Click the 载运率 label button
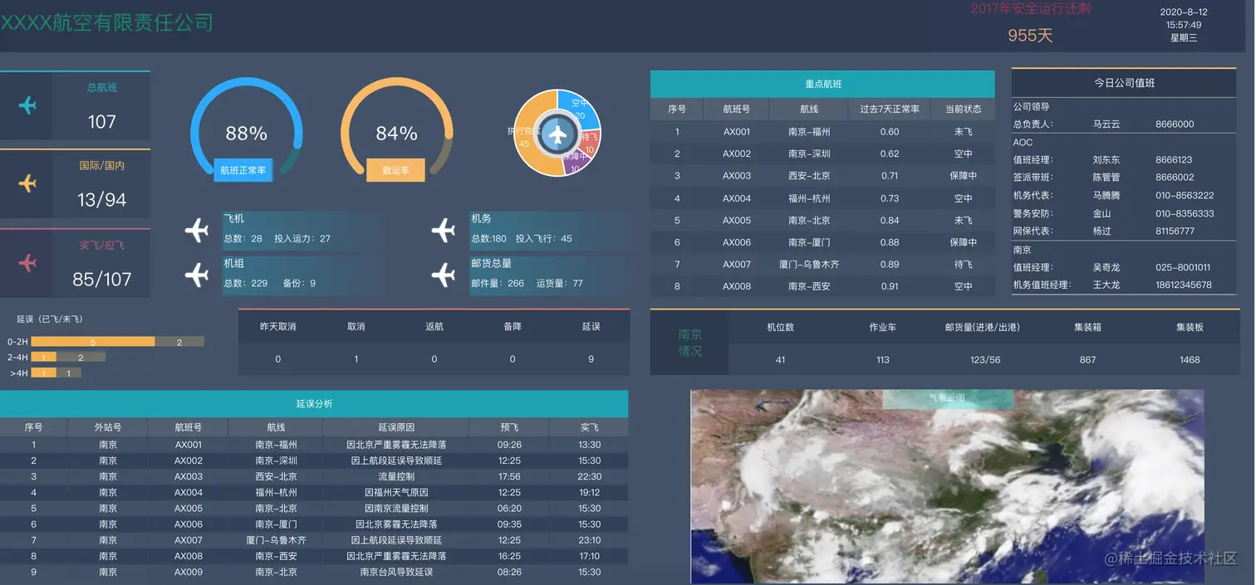Image resolution: width=1256 pixels, height=585 pixels. [395, 170]
